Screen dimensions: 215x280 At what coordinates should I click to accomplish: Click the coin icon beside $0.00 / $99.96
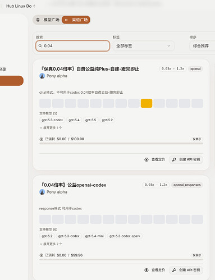pyautogui.click(x=42, y=255)
